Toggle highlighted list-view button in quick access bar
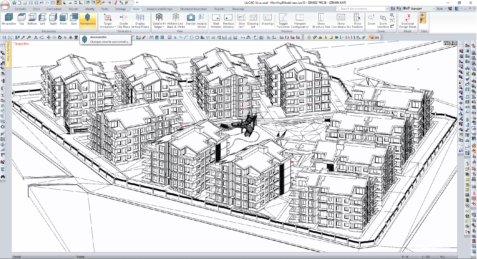Image resolution: width=477 pixels, height=259 pixels. (59, 3)
